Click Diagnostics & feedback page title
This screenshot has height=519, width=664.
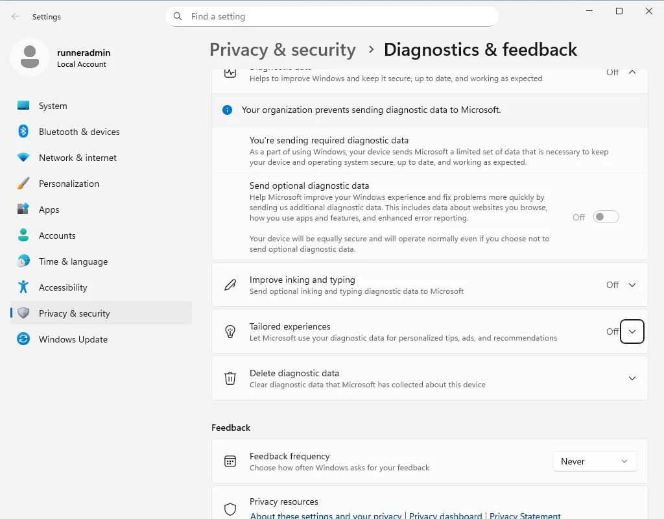click(480, 49)
